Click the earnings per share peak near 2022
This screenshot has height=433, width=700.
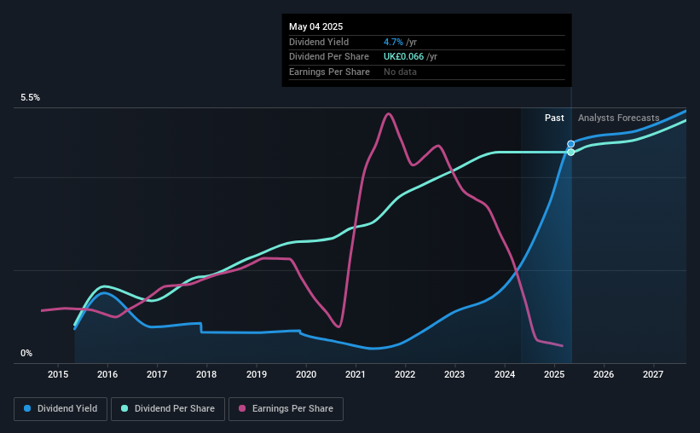click(389, 114)
